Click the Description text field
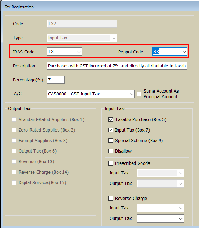The height and width of the screenshot is (228, 199). (117, 66)
